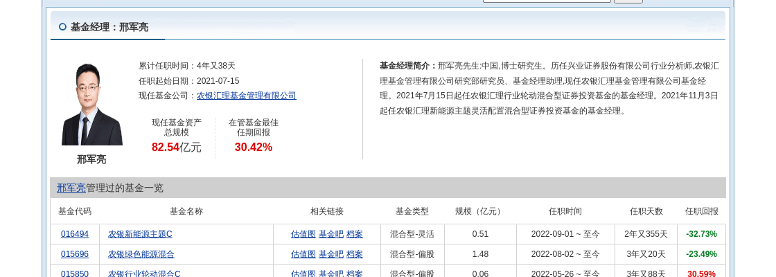The height and width of the screenshot is (277, 776).
Task: Click the 2022-09-01 ~ 至今 tenure cell
Action: pos(565,234)
